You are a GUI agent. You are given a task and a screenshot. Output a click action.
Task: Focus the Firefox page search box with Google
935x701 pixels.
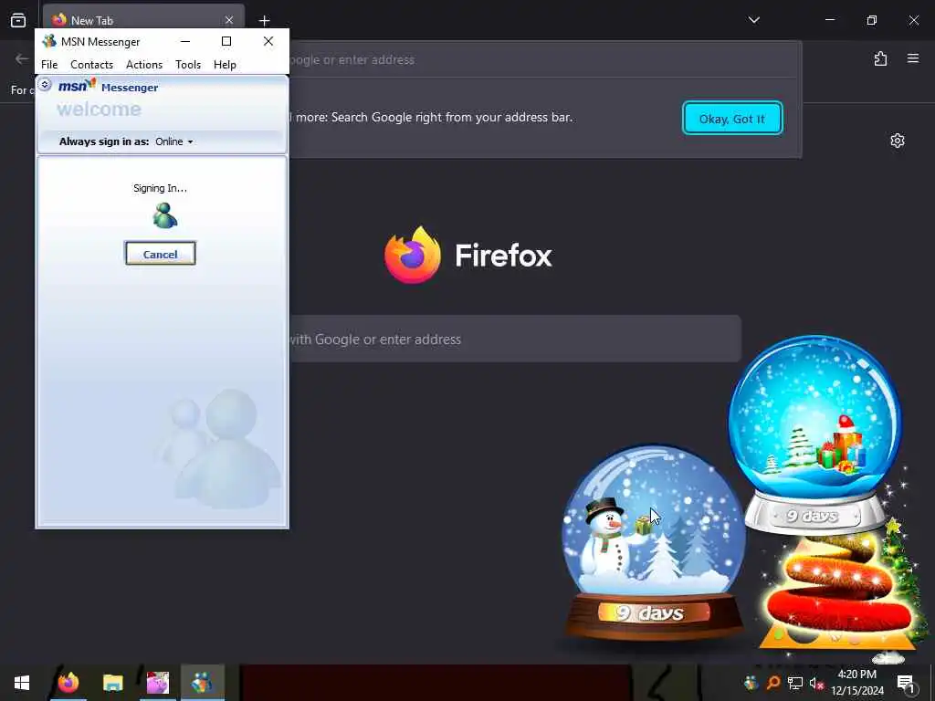click(x=515, y=340)
